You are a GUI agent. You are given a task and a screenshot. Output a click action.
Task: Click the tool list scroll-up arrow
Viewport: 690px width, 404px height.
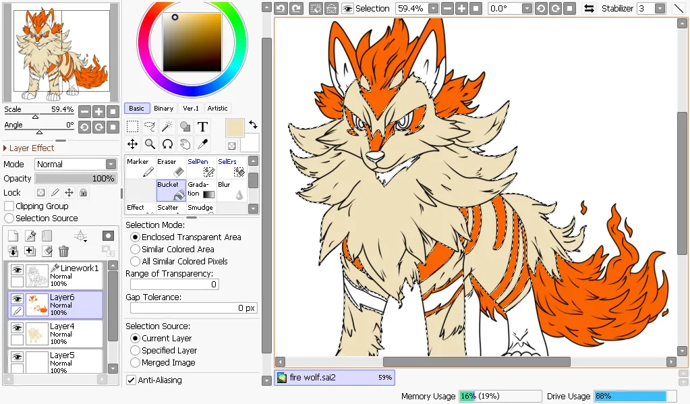point(253,161)
